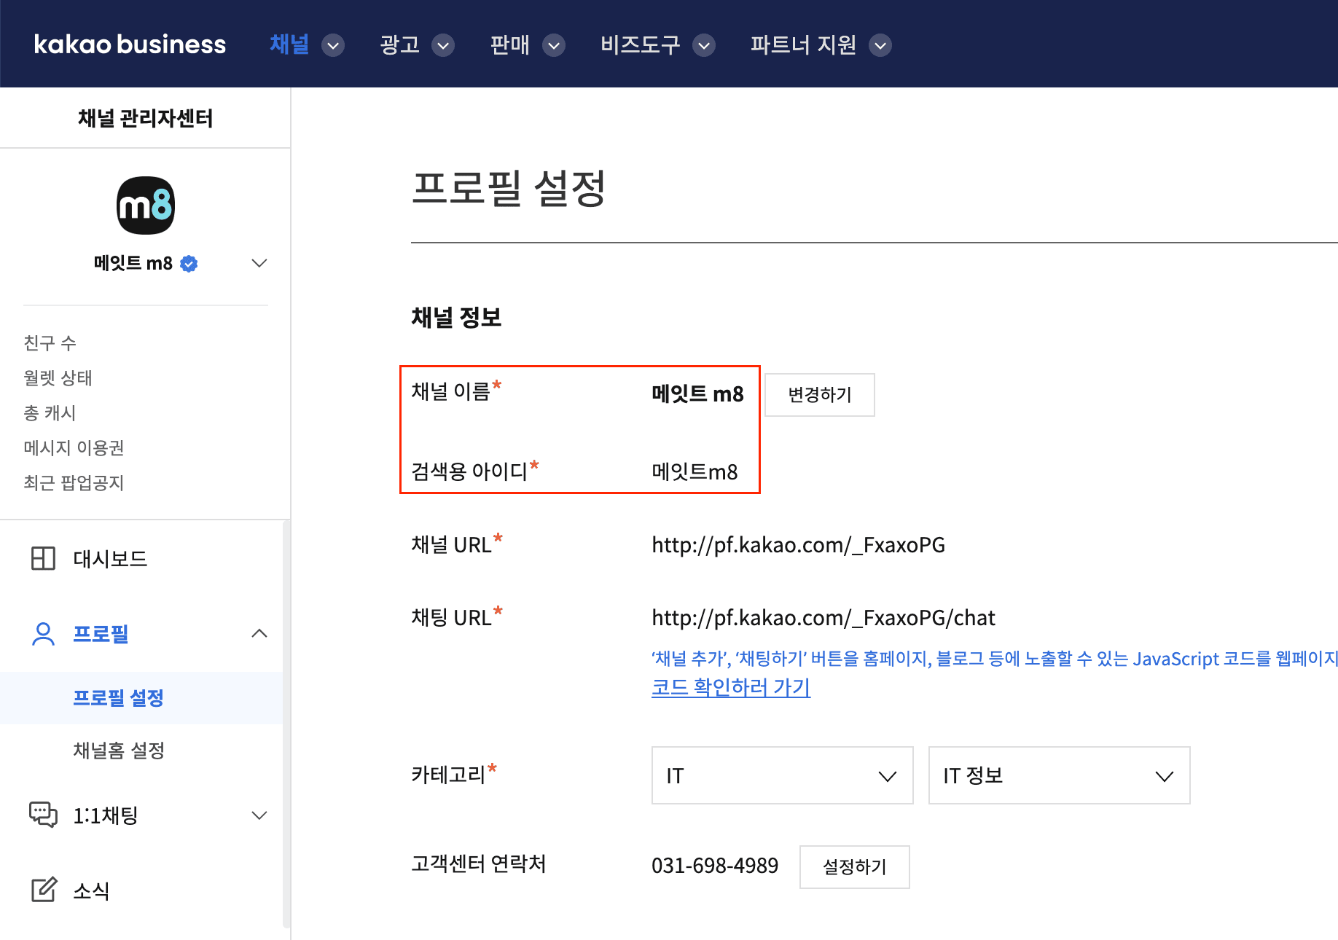Expand the channel switcher chevron beside 메잇트 m8
The image size is (1338, 940).
click(x=259, y=263)
